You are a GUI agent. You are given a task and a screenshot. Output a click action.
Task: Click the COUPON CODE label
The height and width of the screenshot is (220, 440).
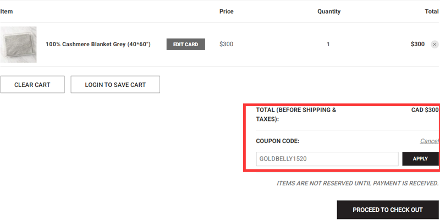277,141
